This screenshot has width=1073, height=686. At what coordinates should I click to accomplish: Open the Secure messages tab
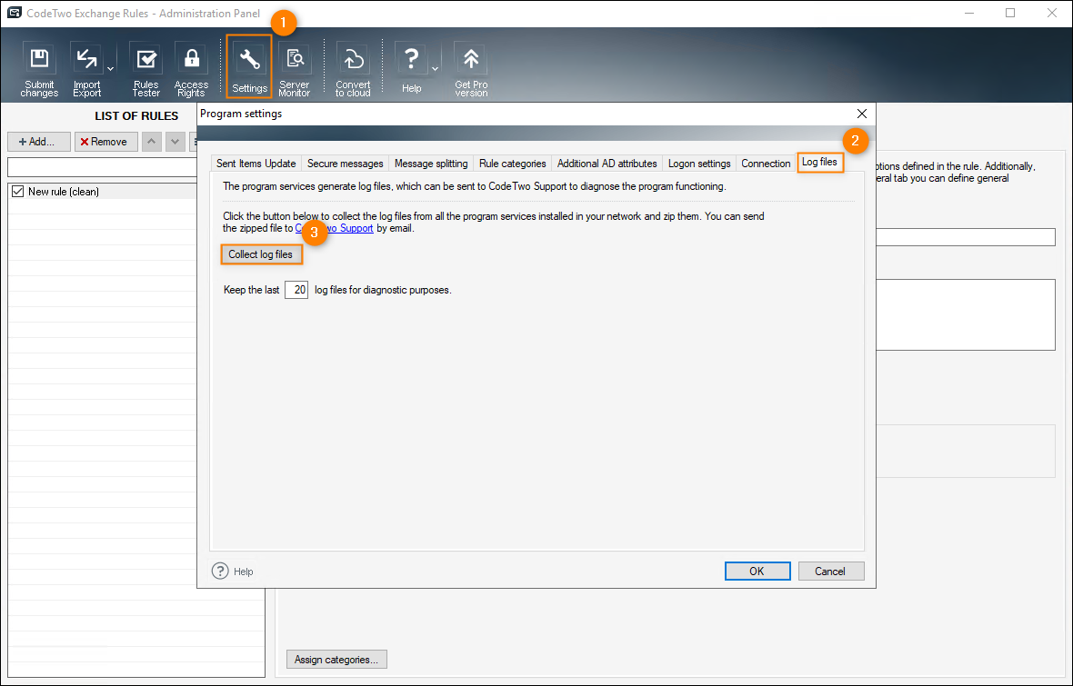[x=345, y=164]
